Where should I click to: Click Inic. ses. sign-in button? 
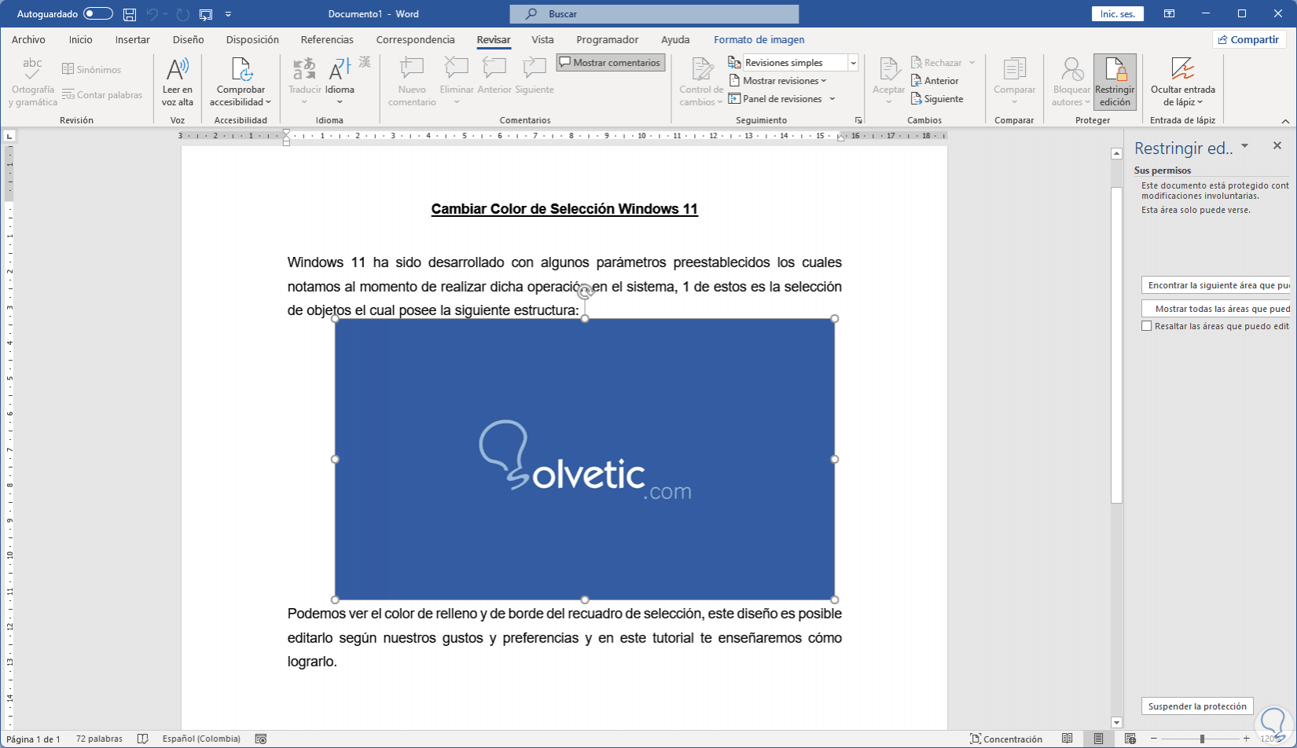point(1118,14)
